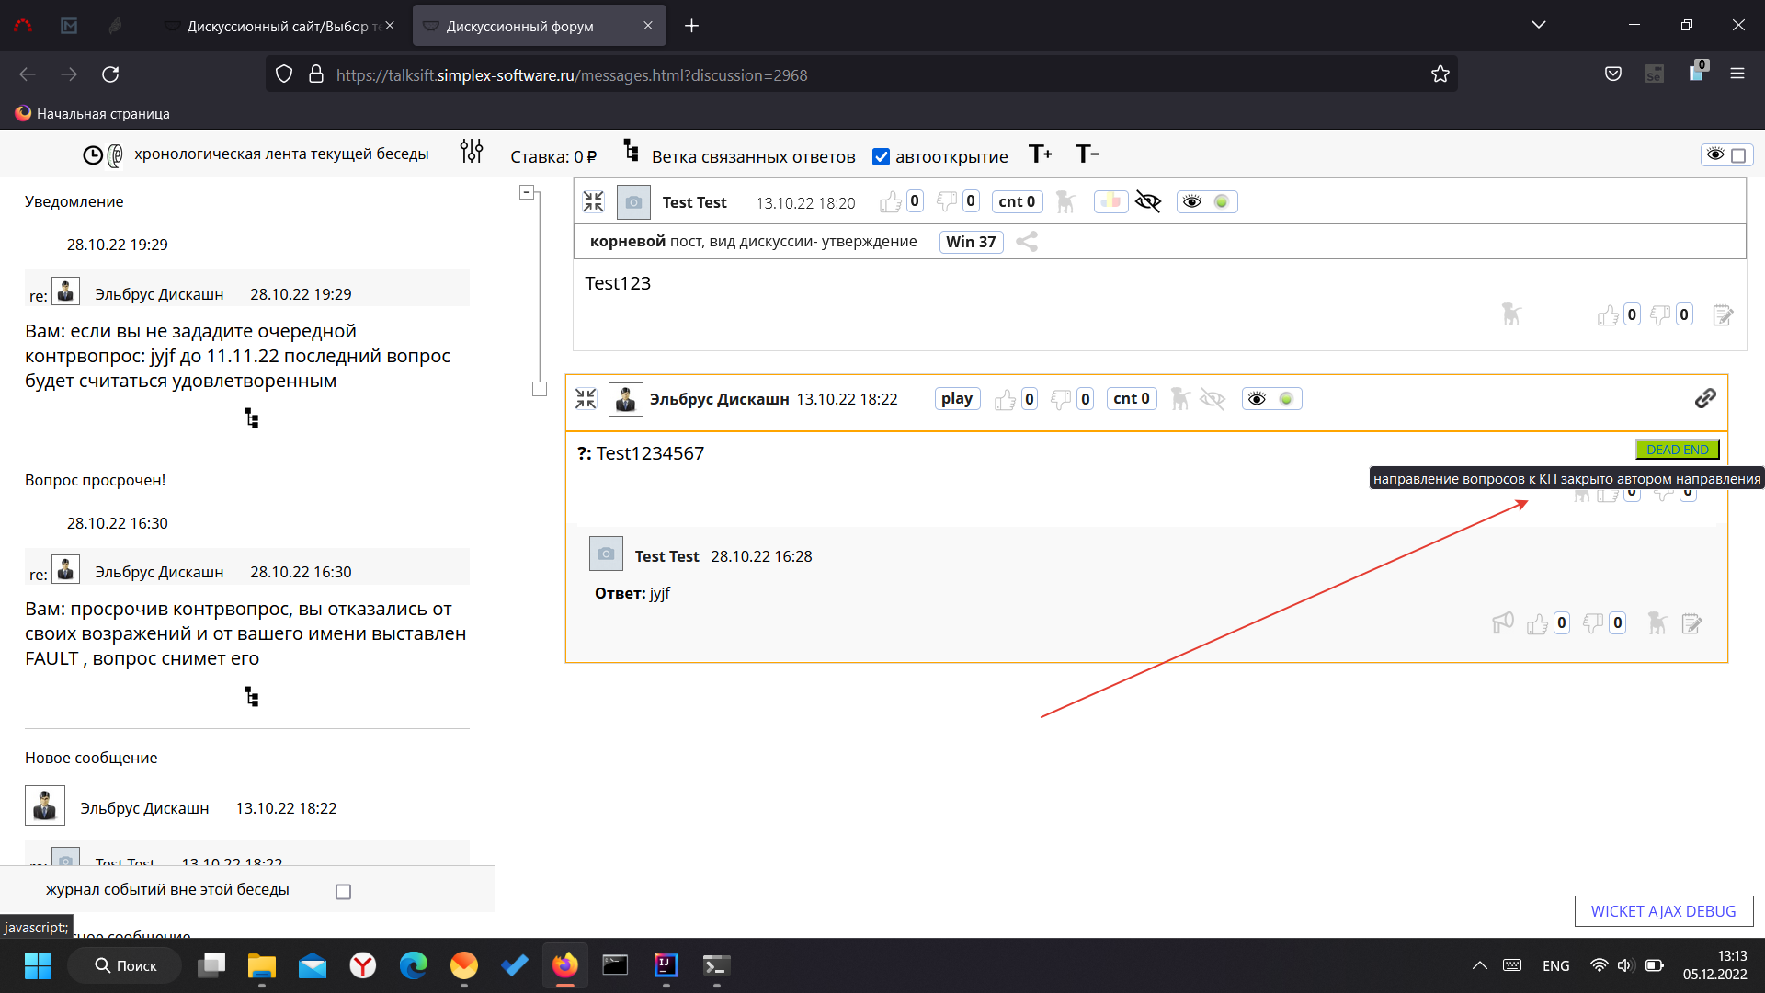Click the linked-answers branch tree icon in toolbar
Screen dimensions: 1765x993
[631, 151]
